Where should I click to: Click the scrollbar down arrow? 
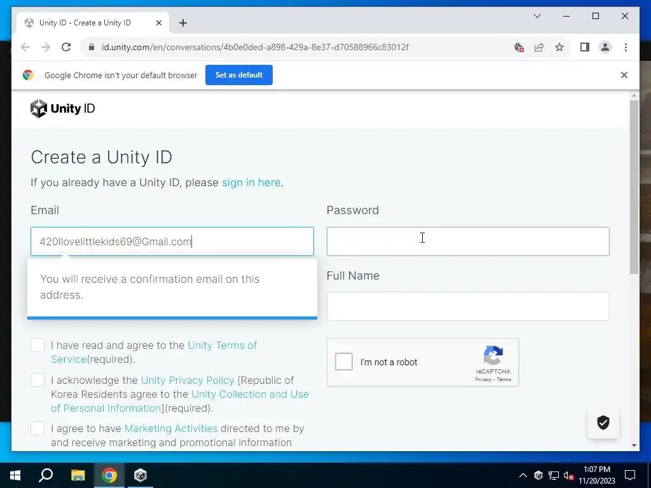coord(634,445)
